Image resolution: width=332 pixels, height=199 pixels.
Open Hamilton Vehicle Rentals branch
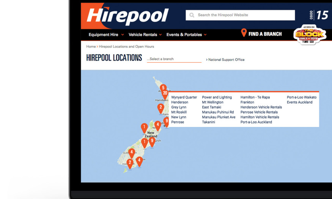tap(260, 117)
